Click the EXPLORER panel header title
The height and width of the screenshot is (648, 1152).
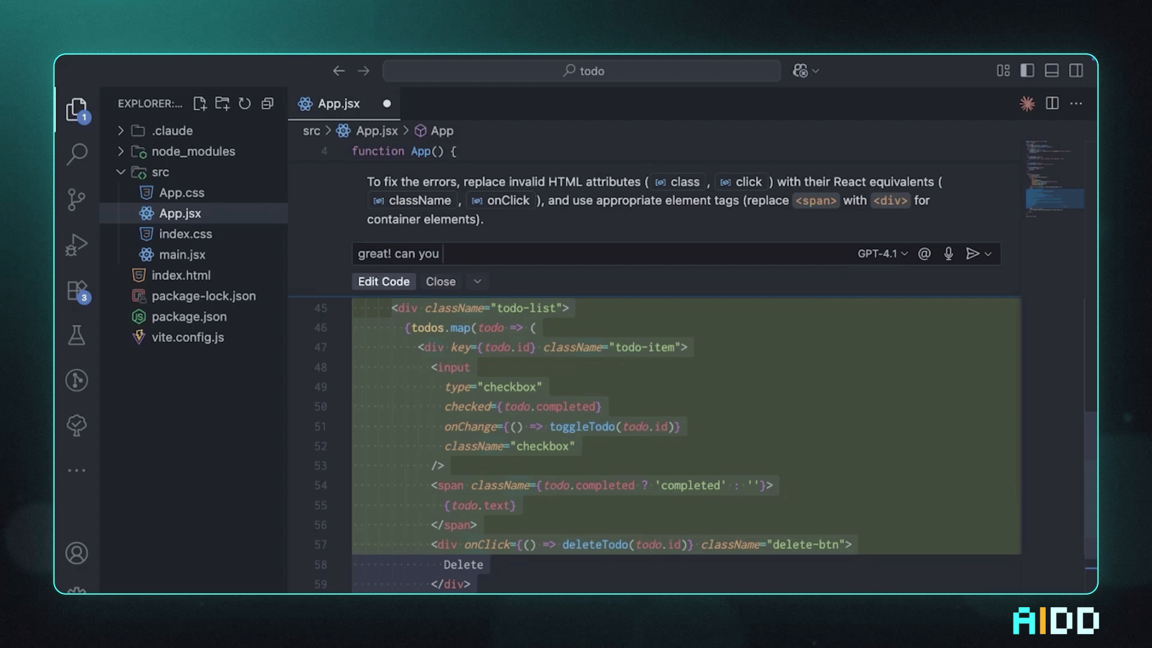click(x=150, y=104)
